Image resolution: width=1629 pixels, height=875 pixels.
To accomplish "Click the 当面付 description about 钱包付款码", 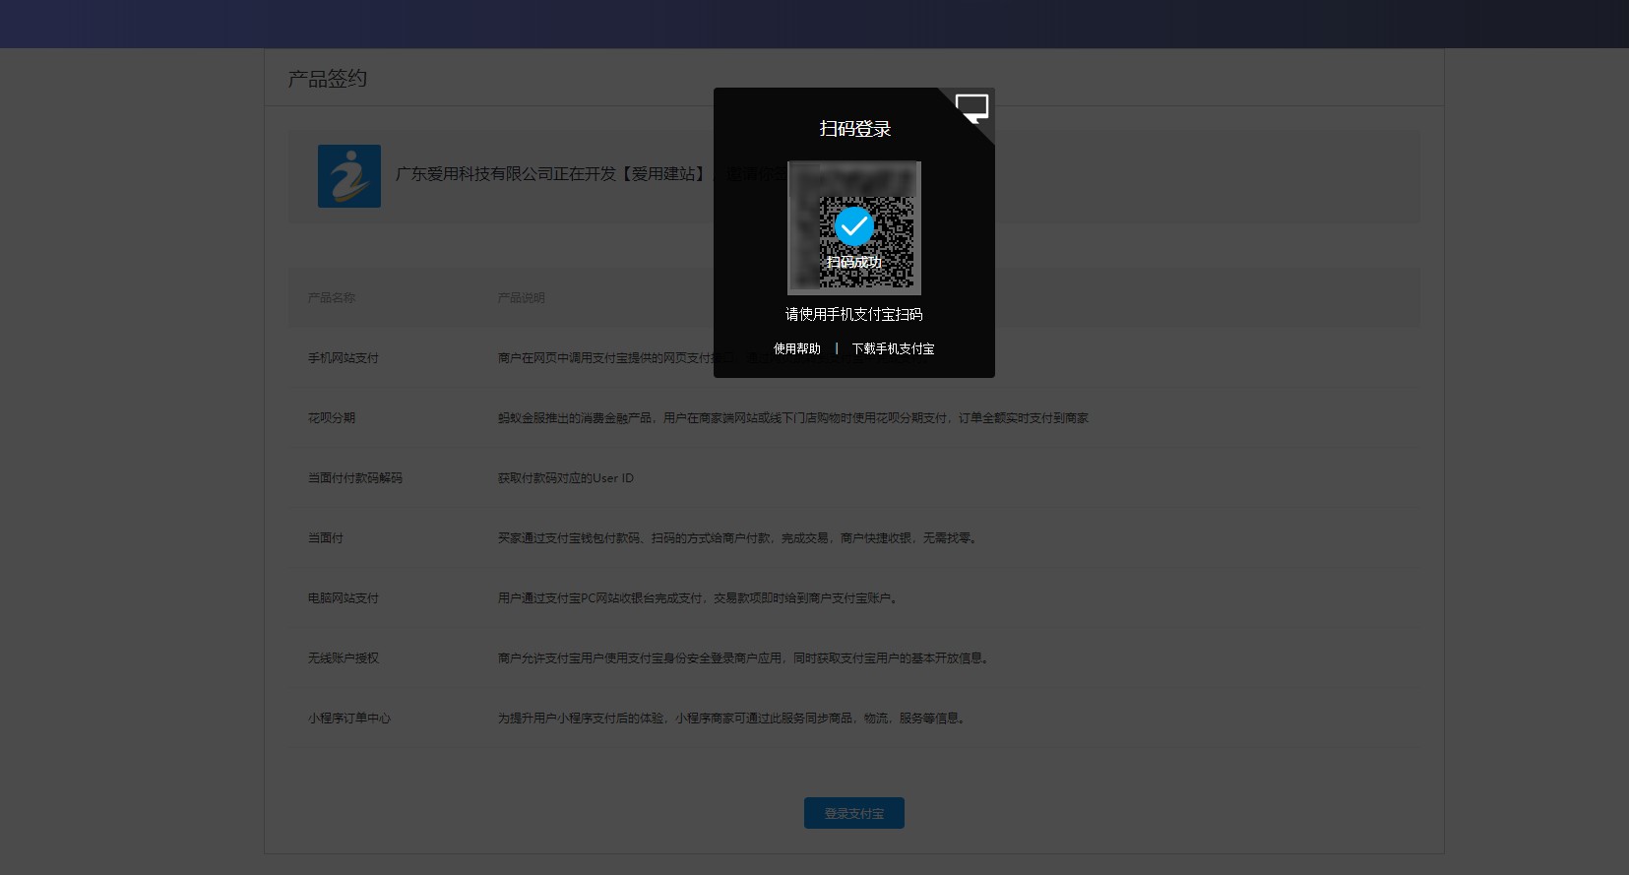I will pos(737,538).
